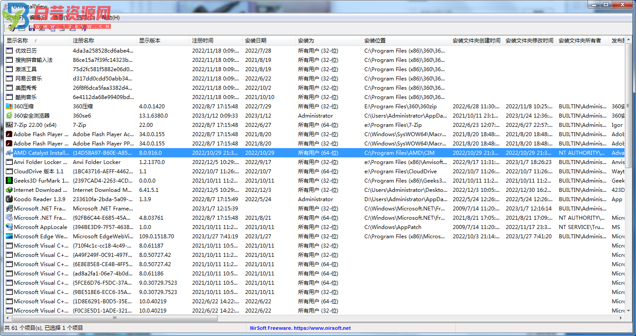Click the 7-Zip 22.00 (x64) icon
The image size is (636, 336).
pyautogui.click(x=9, y=125)
